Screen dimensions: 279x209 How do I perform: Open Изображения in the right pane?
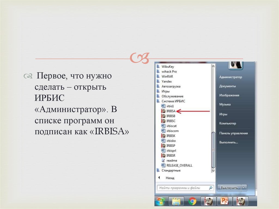229,95
